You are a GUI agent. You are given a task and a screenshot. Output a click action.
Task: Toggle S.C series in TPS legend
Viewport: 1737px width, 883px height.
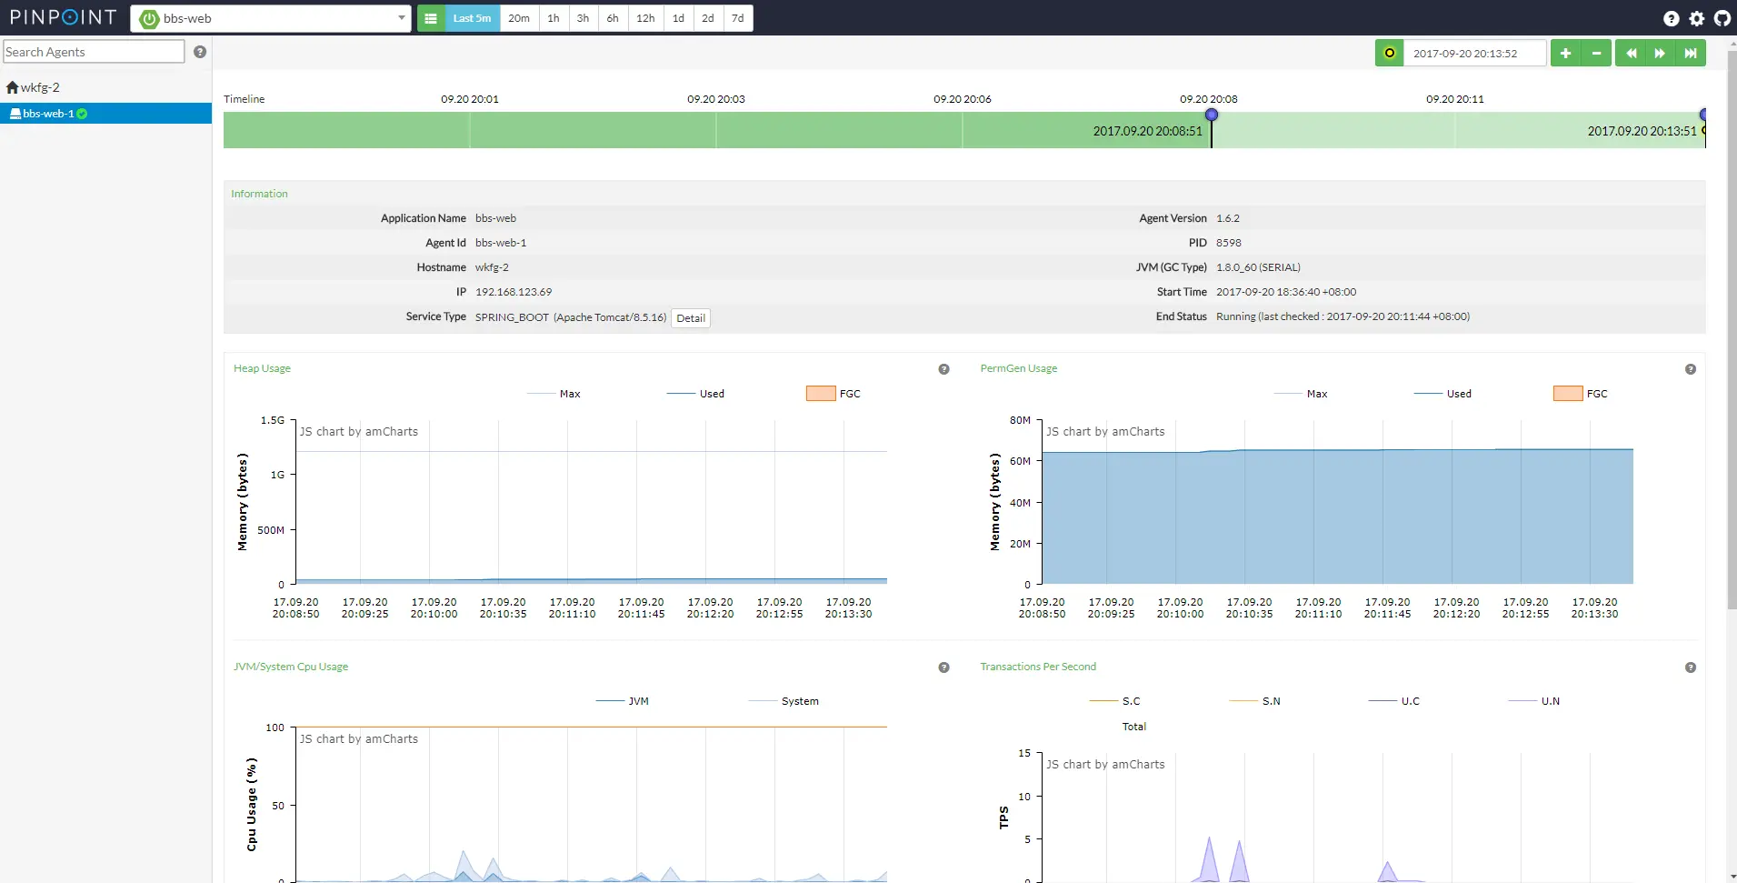tap(1114, 701)
